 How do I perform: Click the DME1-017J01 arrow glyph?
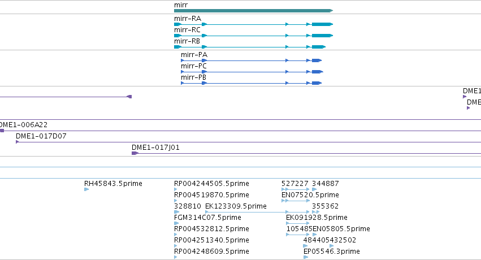click(x=135, y=153)
